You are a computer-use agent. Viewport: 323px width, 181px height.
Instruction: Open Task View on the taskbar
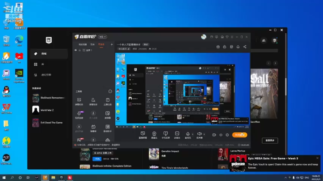(28, 178)
